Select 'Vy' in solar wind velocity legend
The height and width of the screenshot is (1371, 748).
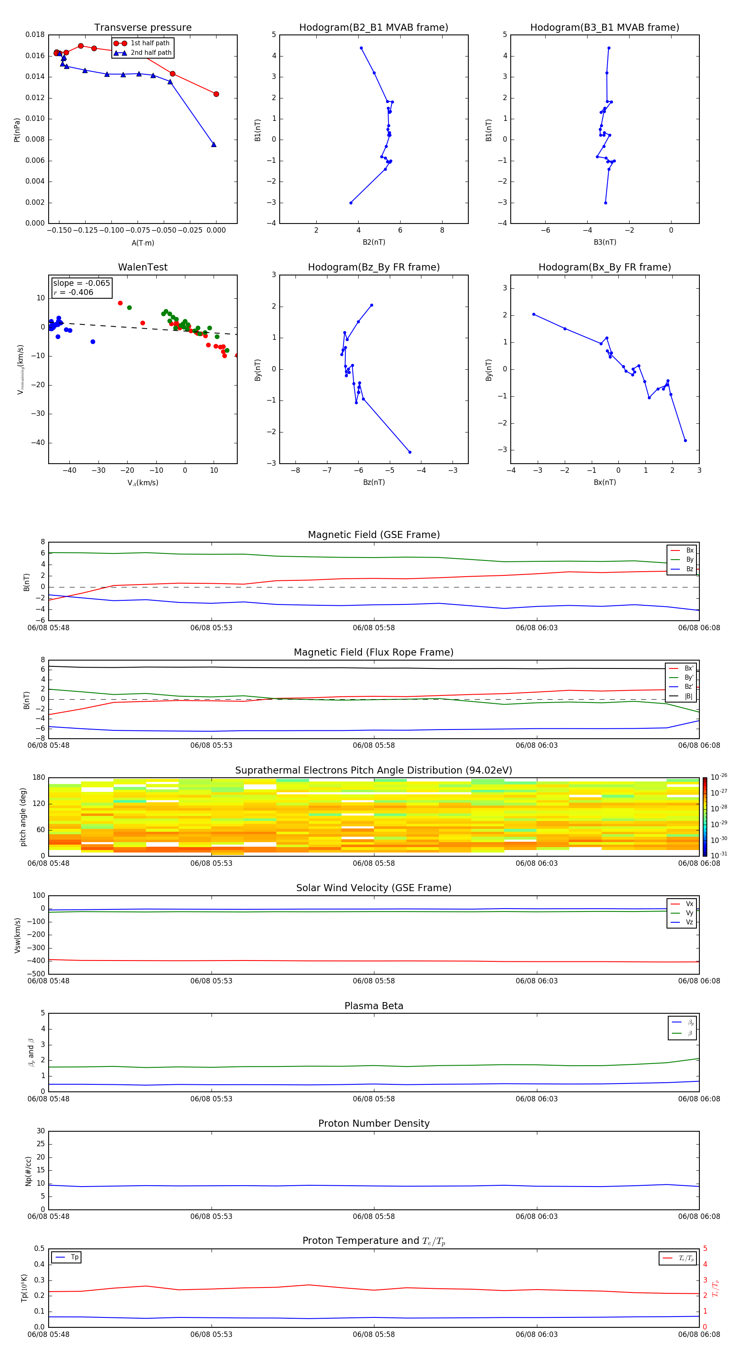tap(682, 913)
